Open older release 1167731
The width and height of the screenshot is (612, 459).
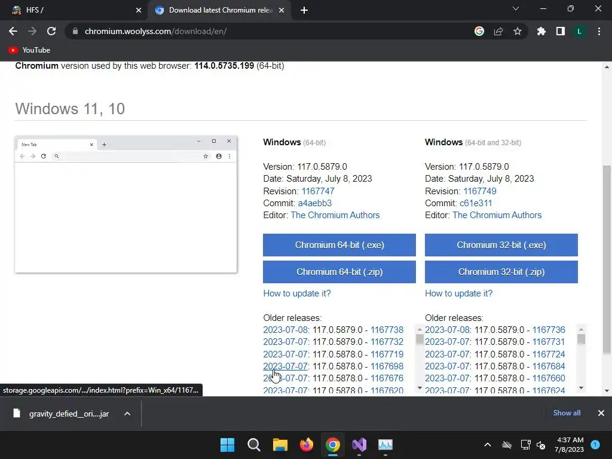point(549,341)
